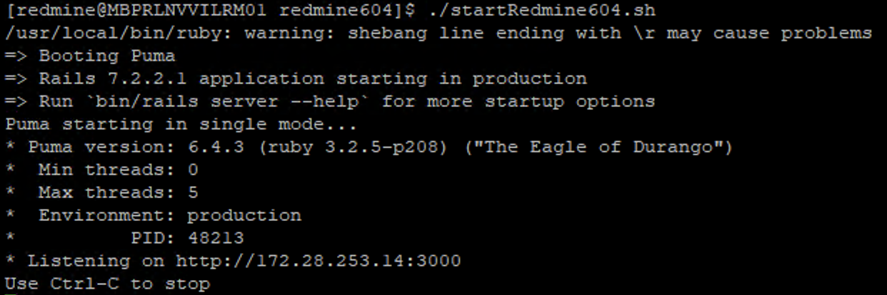Viewport: 887px width, 295px height.
Task: Click the ruby shebang warning line
Action: (x=439, y=33)
